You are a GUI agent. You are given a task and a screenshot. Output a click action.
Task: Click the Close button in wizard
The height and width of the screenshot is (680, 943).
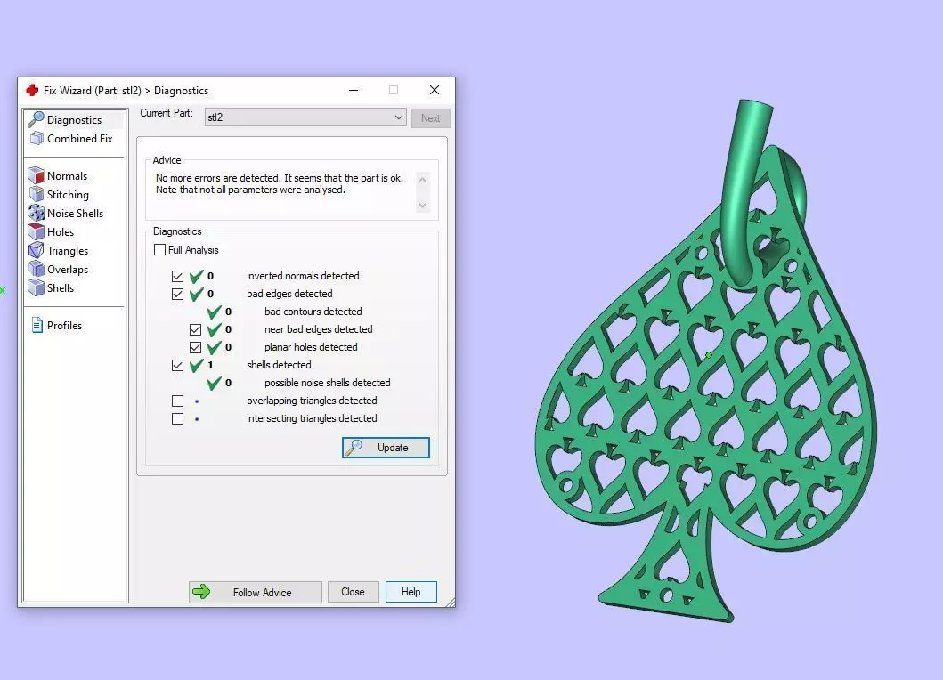pos(353,592)
